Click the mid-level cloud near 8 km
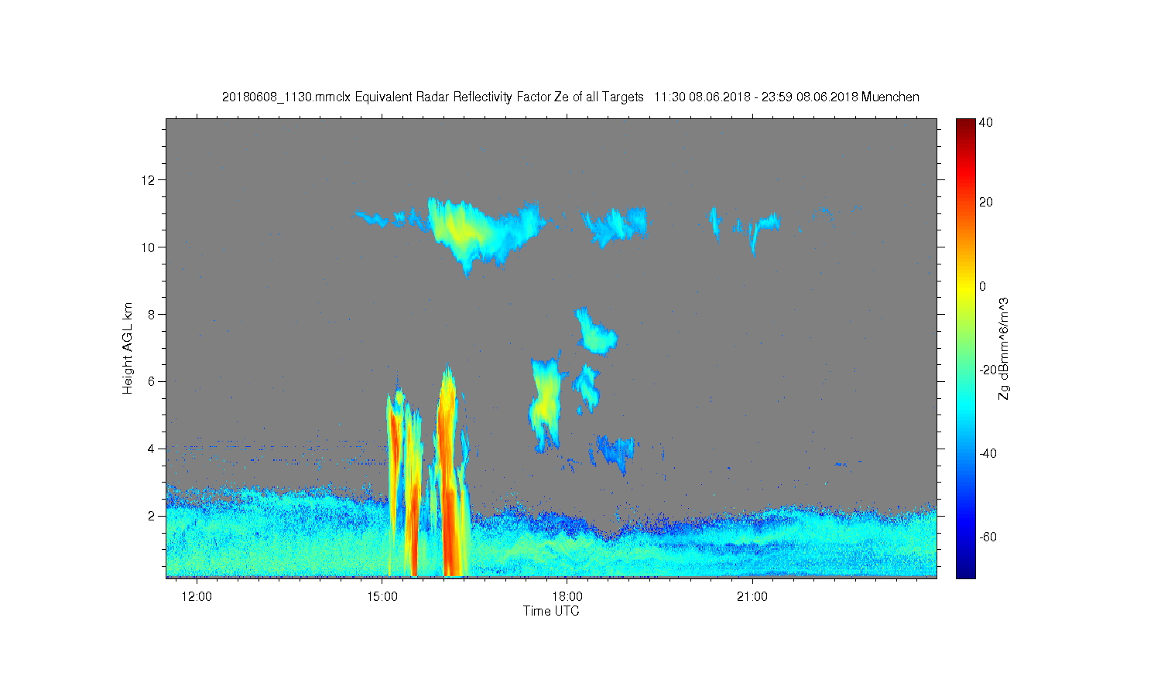This screenshot has width=1161, height=696. pyautogui.click(x=594, y=333)
